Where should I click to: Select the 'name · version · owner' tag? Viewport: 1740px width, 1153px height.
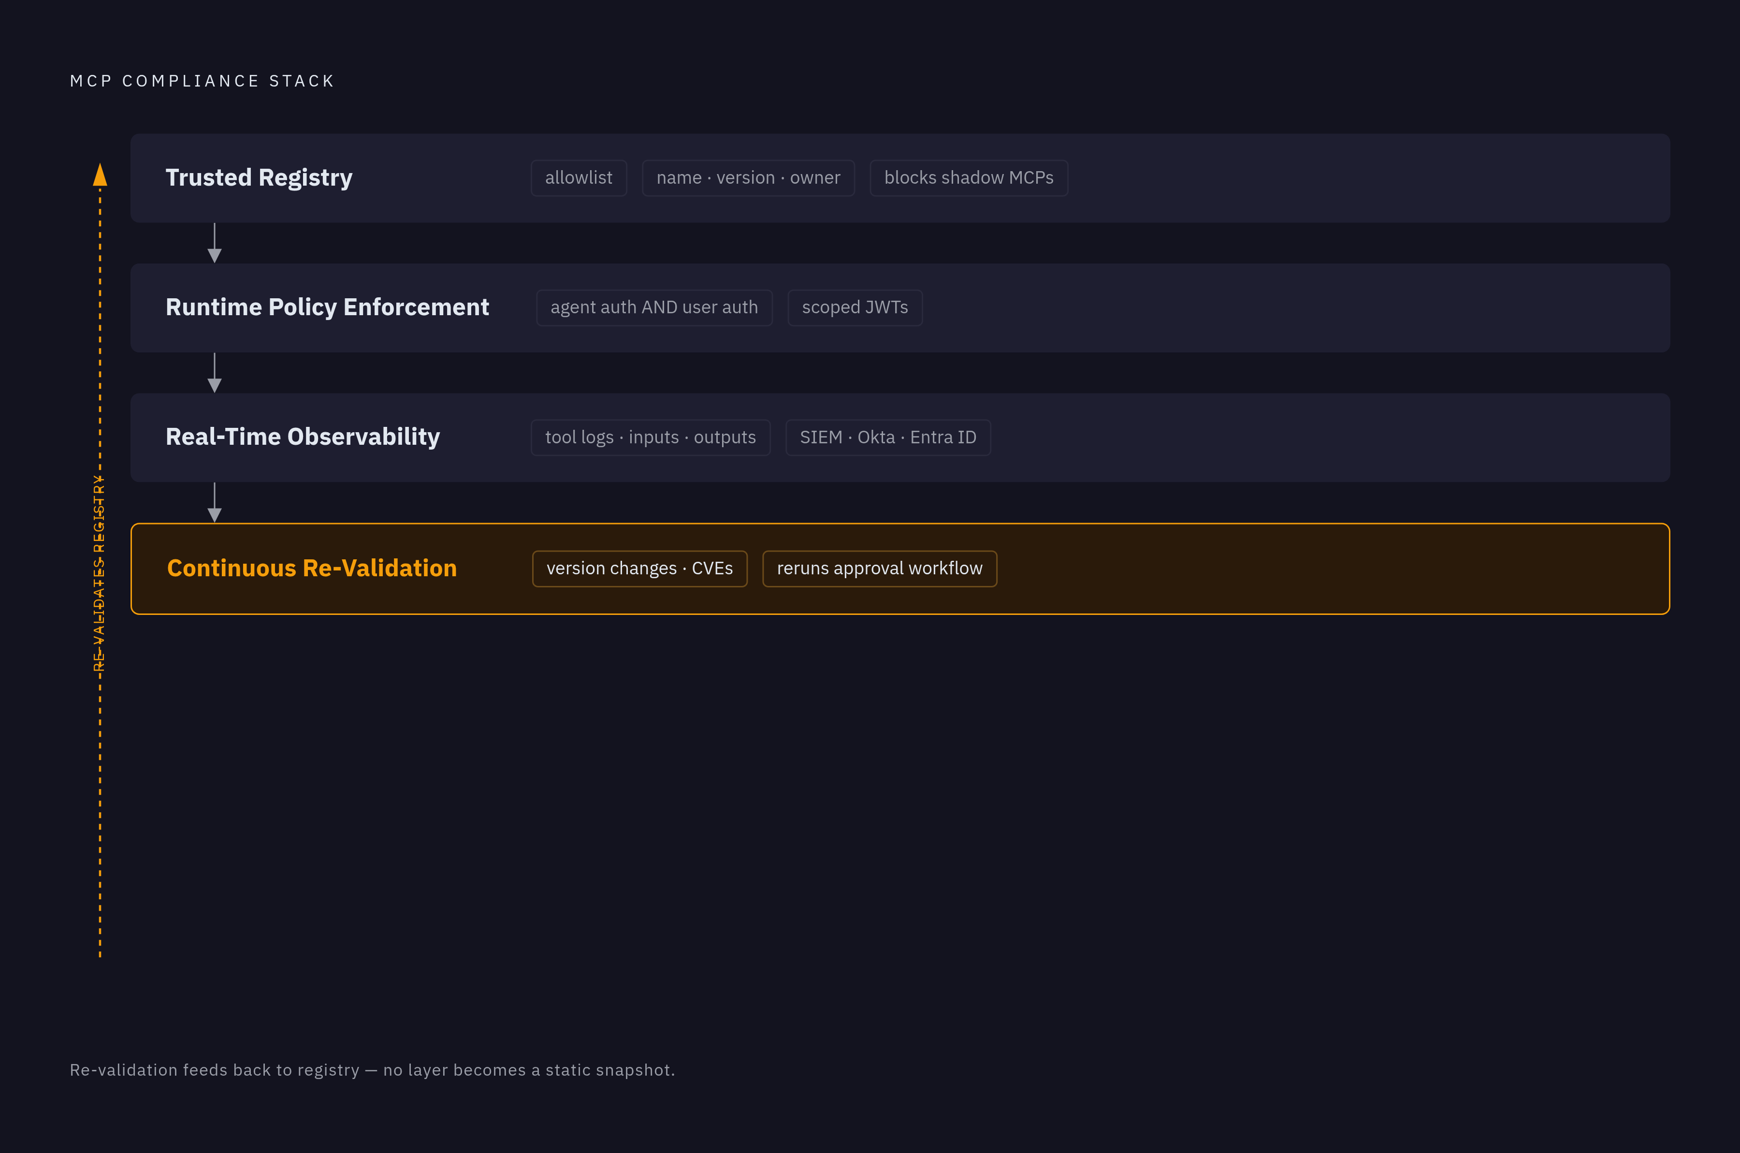click(x=748, y=178)
